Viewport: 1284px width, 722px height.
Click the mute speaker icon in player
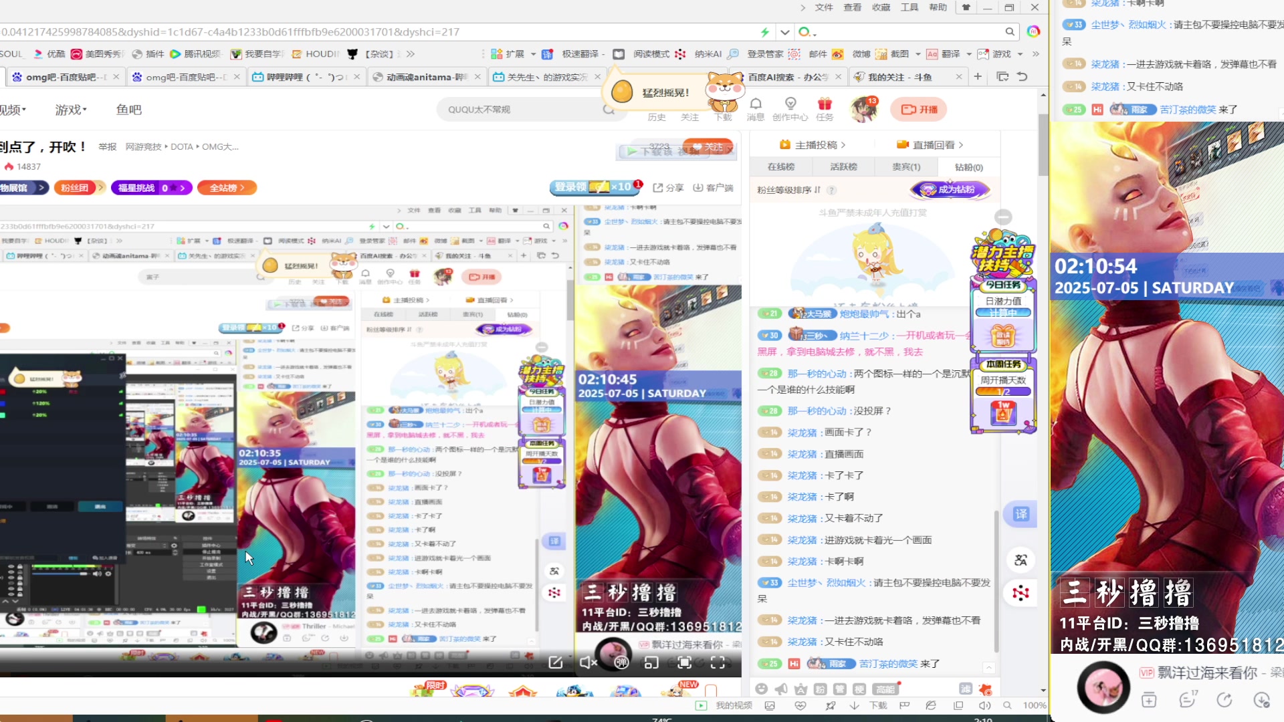[x=588, y=662]
